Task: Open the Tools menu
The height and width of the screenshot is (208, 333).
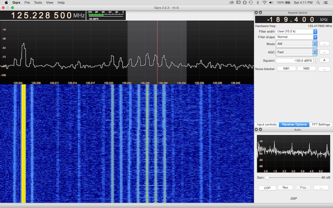Action: 38,3
